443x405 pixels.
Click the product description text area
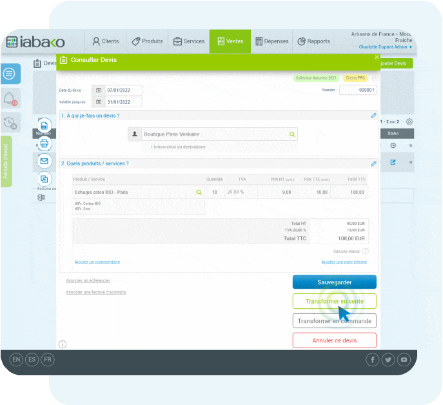point(139,206)
